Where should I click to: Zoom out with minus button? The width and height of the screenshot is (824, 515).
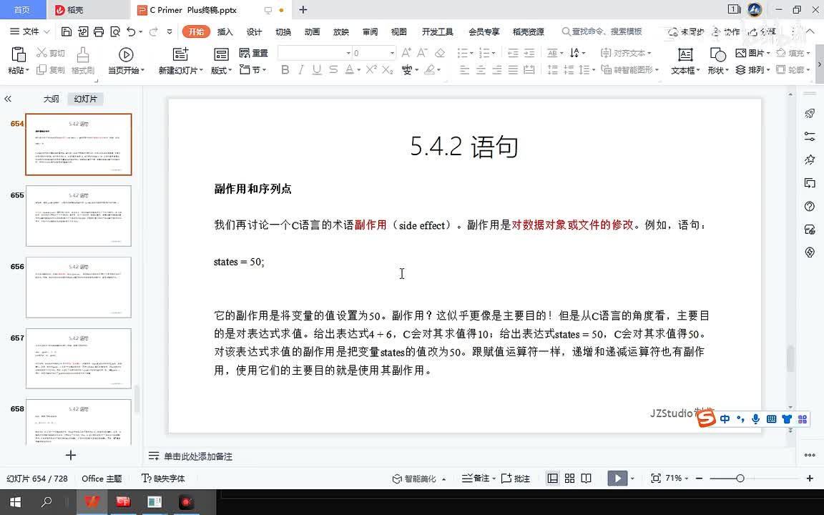pos(699,479)
